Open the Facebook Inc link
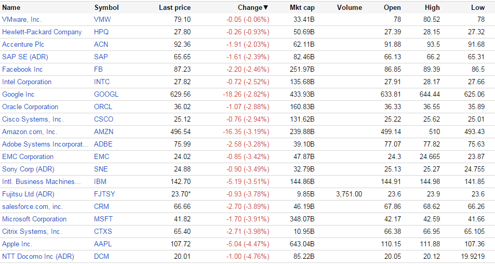Viewport: 495px width, 264px height. (22, 69)
